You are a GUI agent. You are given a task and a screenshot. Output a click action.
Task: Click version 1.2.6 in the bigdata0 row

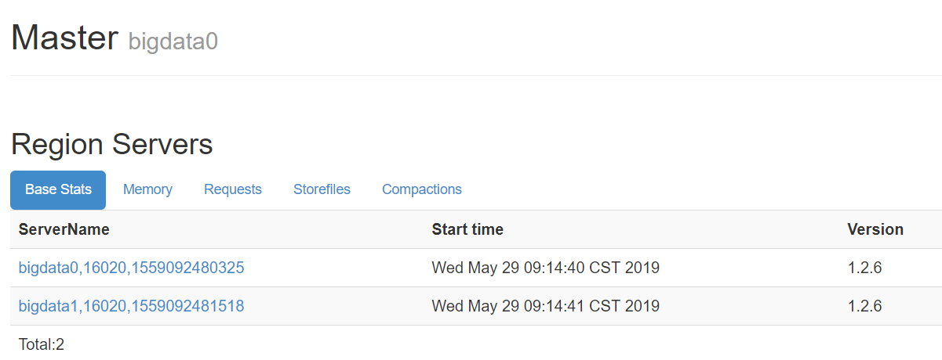(865, 268)
